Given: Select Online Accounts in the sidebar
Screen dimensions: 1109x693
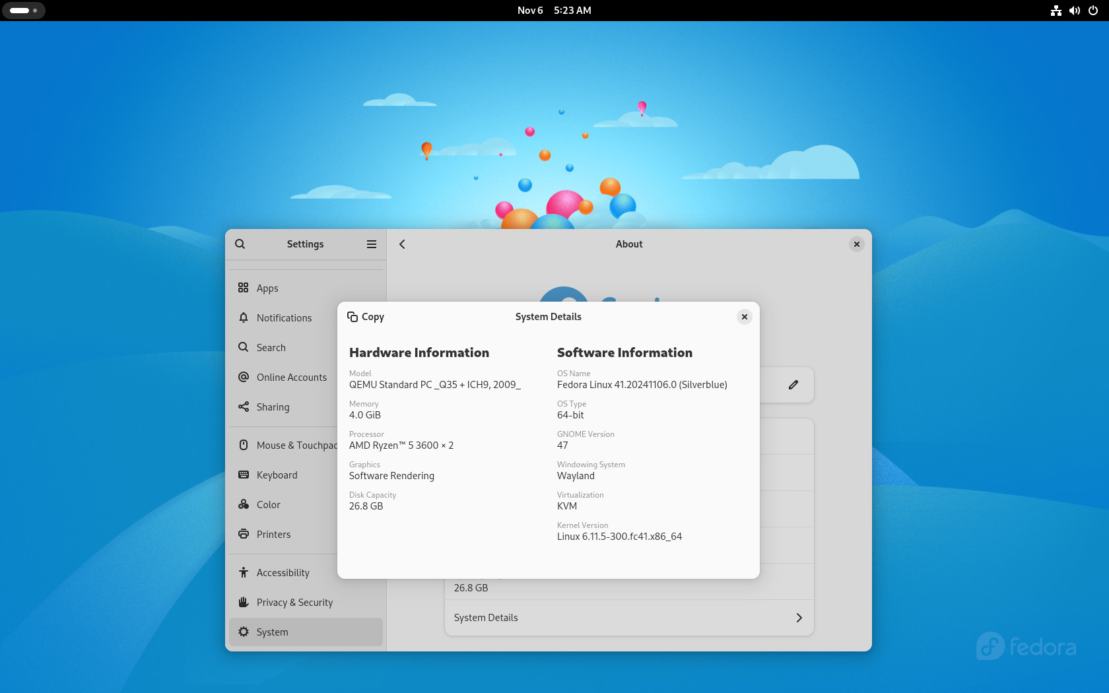Looking at the screenshot, I should click(x=306, y=377).
